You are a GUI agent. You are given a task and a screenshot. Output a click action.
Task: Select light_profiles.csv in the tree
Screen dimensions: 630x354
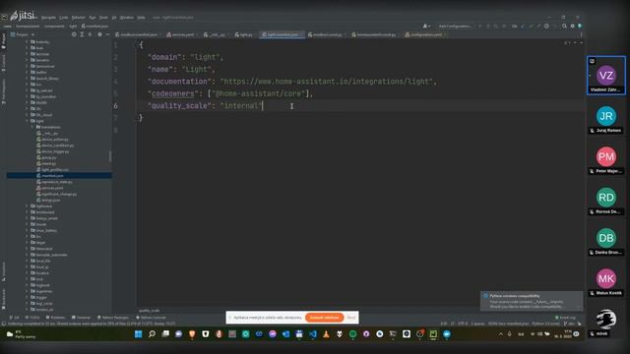pyautogui.click(x=55, y=169)
